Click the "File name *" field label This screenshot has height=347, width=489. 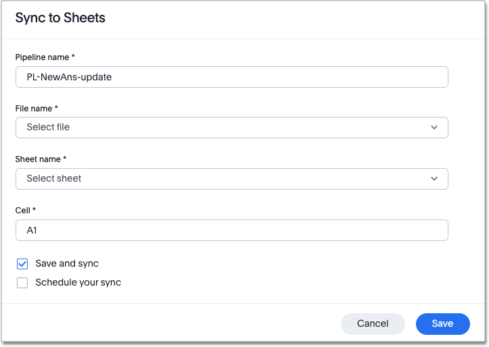pyautogui.click(x=37, y=108)
